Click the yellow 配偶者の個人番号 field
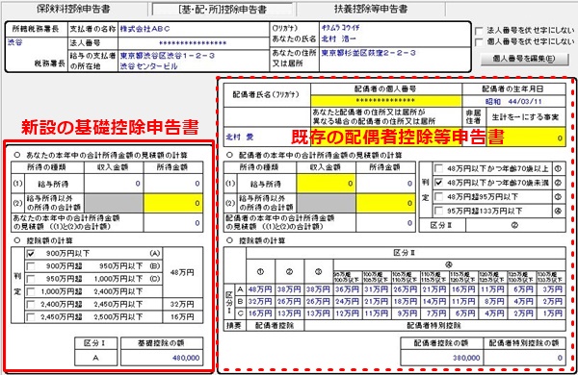Viewport: 578px width, 375px height. (386, 101)
